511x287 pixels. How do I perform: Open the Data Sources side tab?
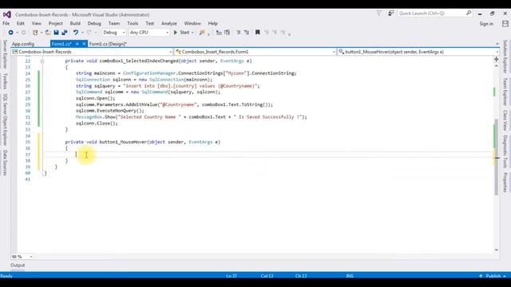tap(5, 163)
